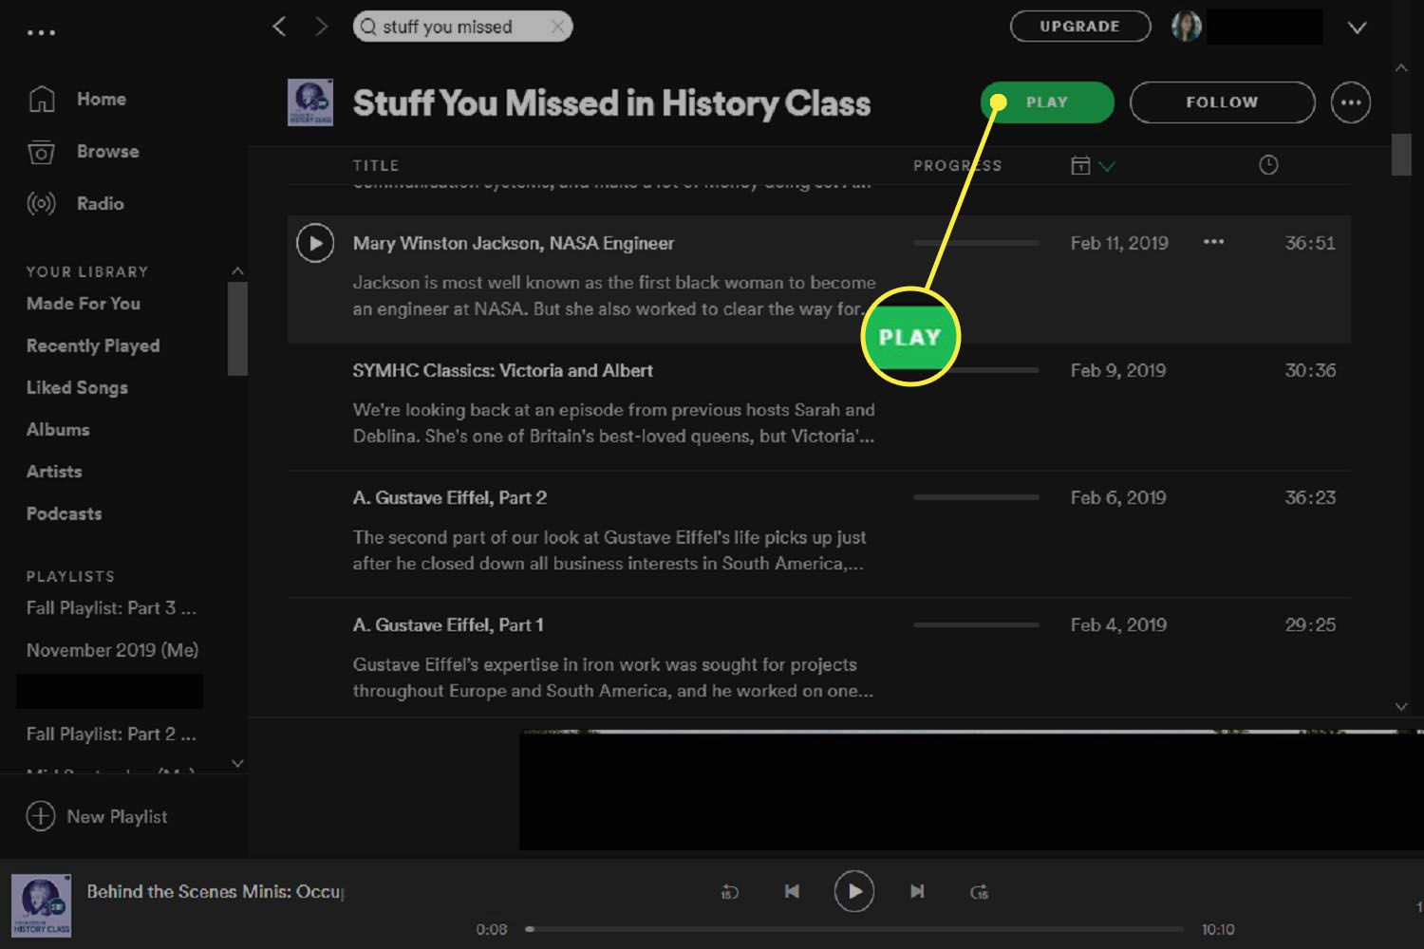Click main list scroll down arrow
Image resolution: width=1424 pixels, height=949 pixels.
pos(1401,706)
